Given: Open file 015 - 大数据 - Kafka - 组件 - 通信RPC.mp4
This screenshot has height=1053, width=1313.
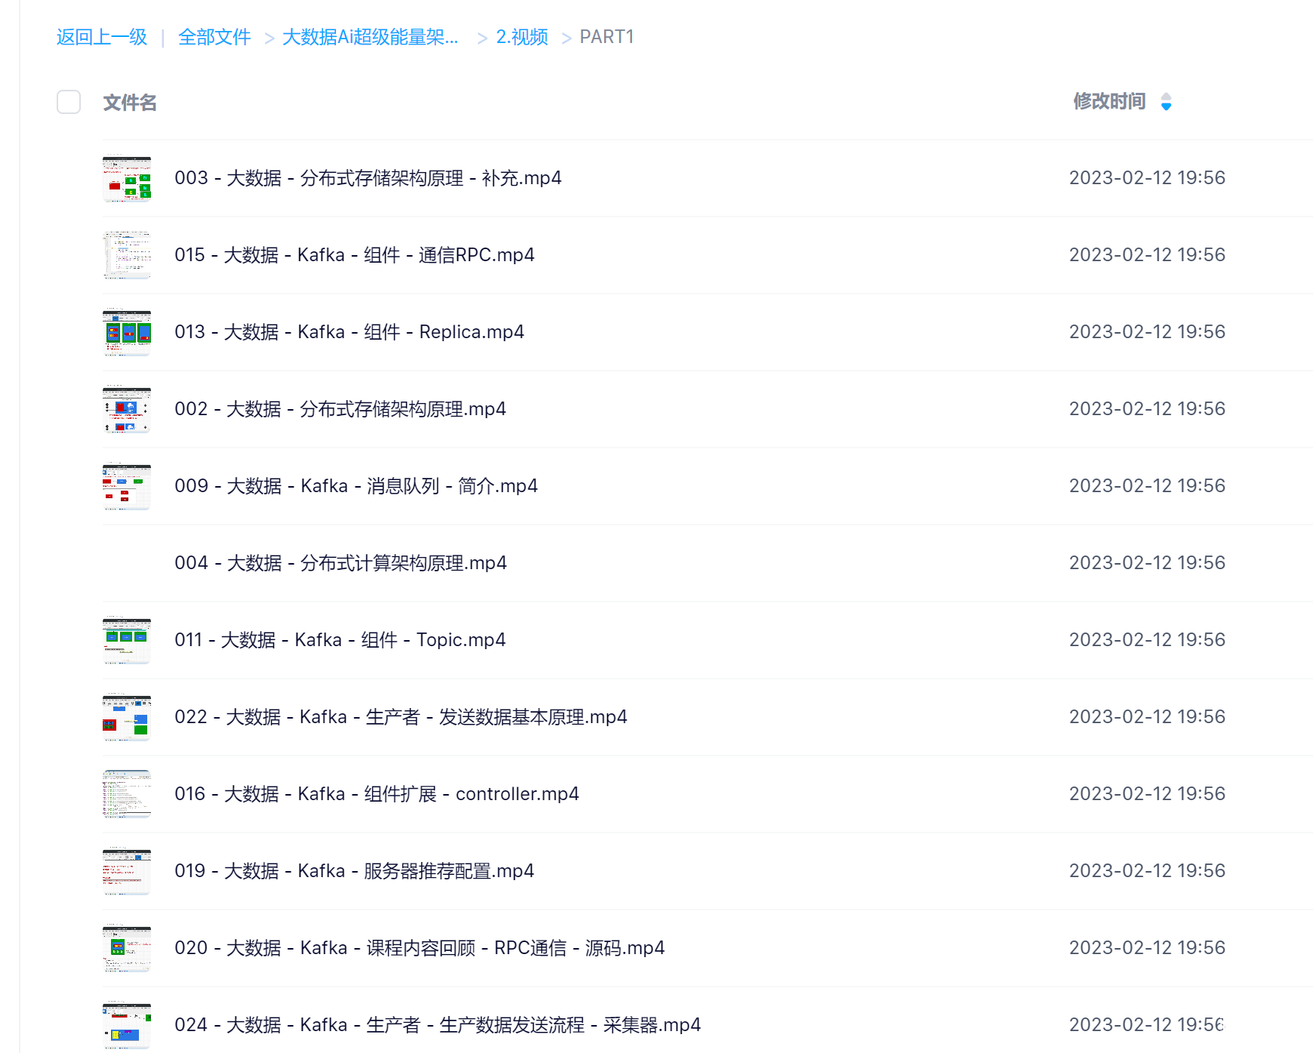Looking at the screenshot, I should tap(354, 255).
